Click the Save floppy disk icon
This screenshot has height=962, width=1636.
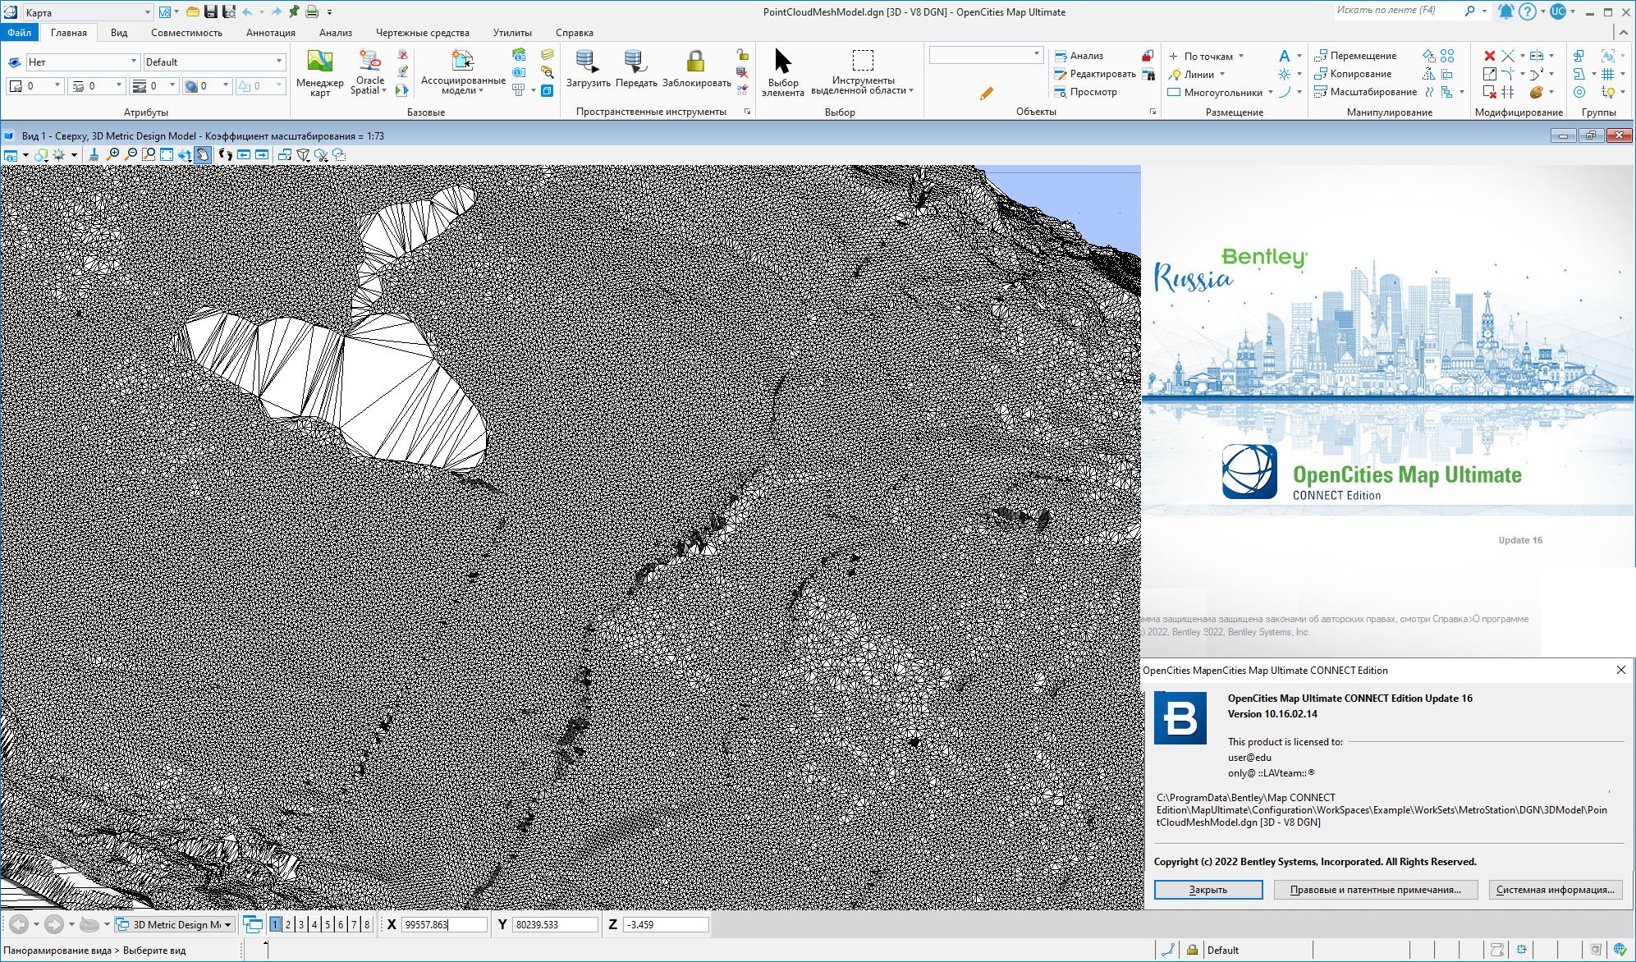211,12
